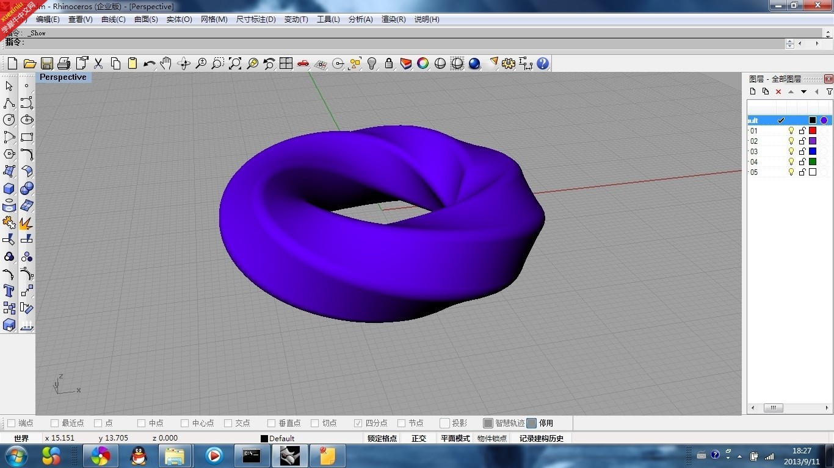834x468 pixels.
Task: Uncheck the 四分点 osnap checkbox
Action: pyautogui.click(x=358, y=423)
